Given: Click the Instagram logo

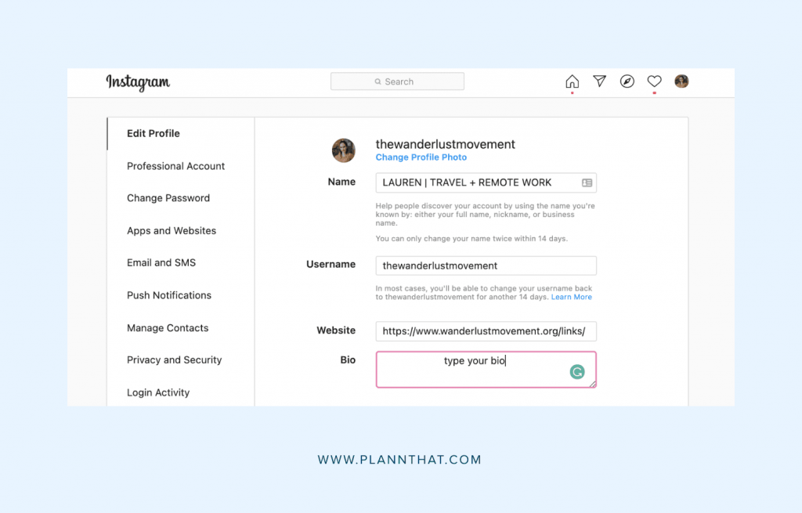Looking at the screenshot, I should coord(138,82).
